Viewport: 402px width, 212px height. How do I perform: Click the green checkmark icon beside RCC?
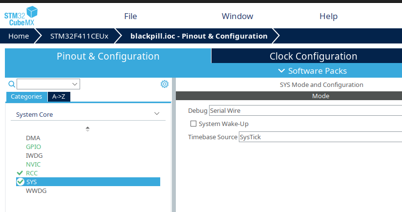tap(20, 173)
